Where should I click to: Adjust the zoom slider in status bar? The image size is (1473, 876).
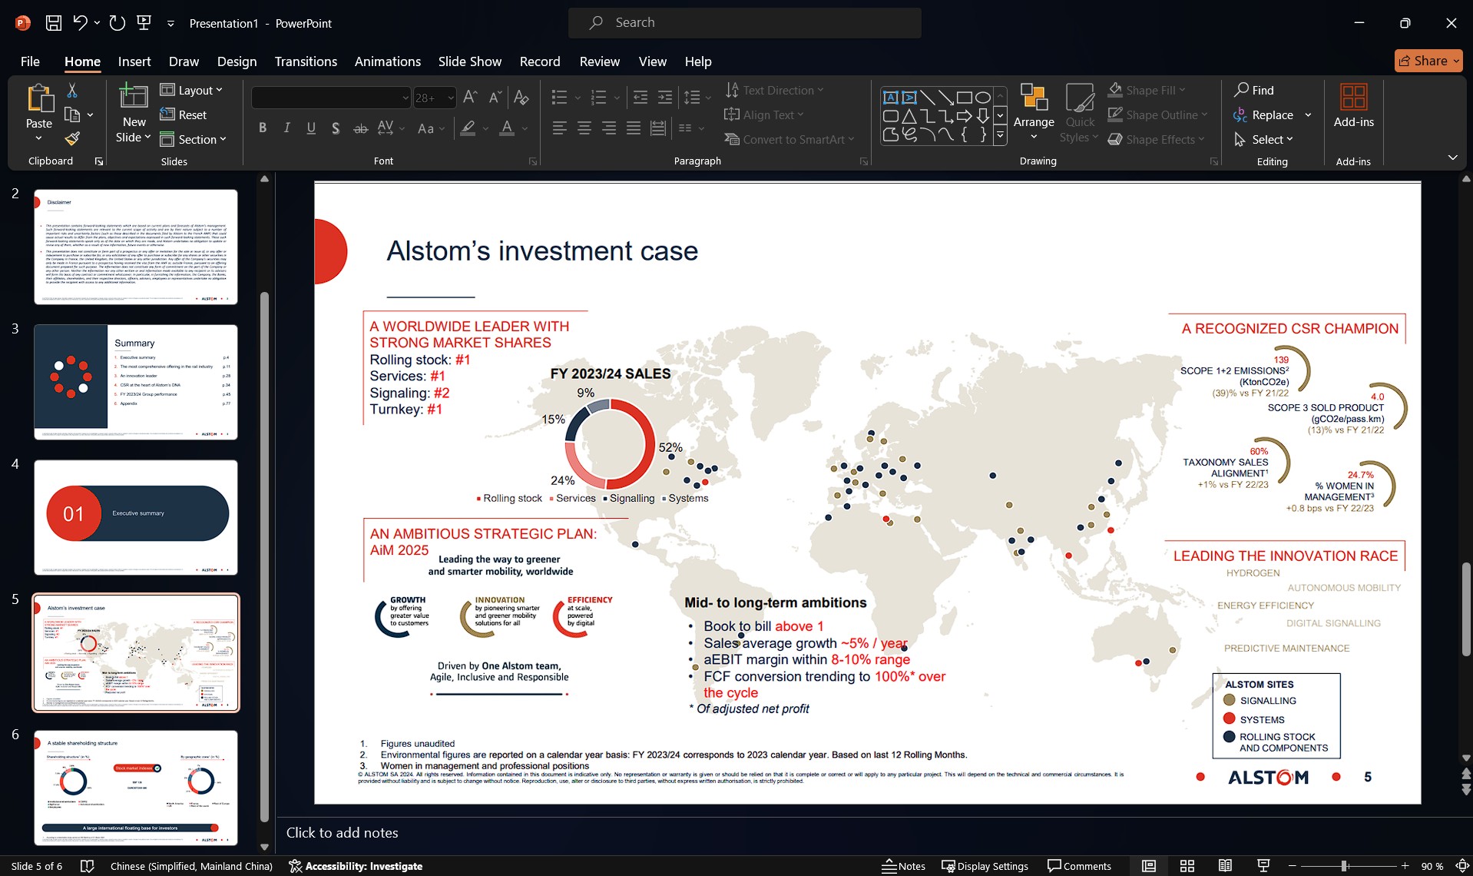1345,866
